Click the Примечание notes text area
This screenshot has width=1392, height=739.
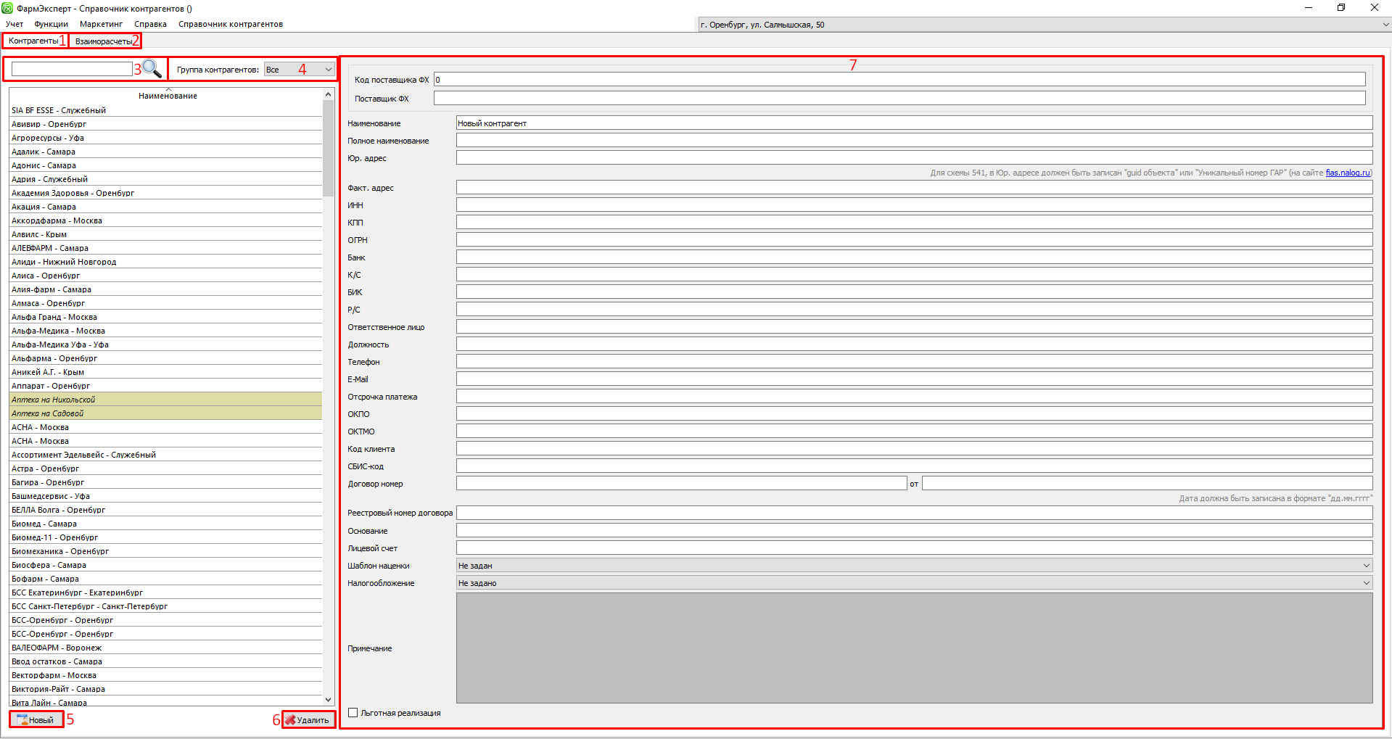tap(913, 648)
